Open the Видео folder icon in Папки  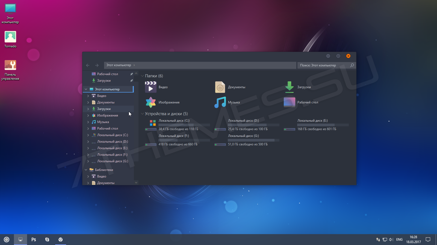click(150, 87)
